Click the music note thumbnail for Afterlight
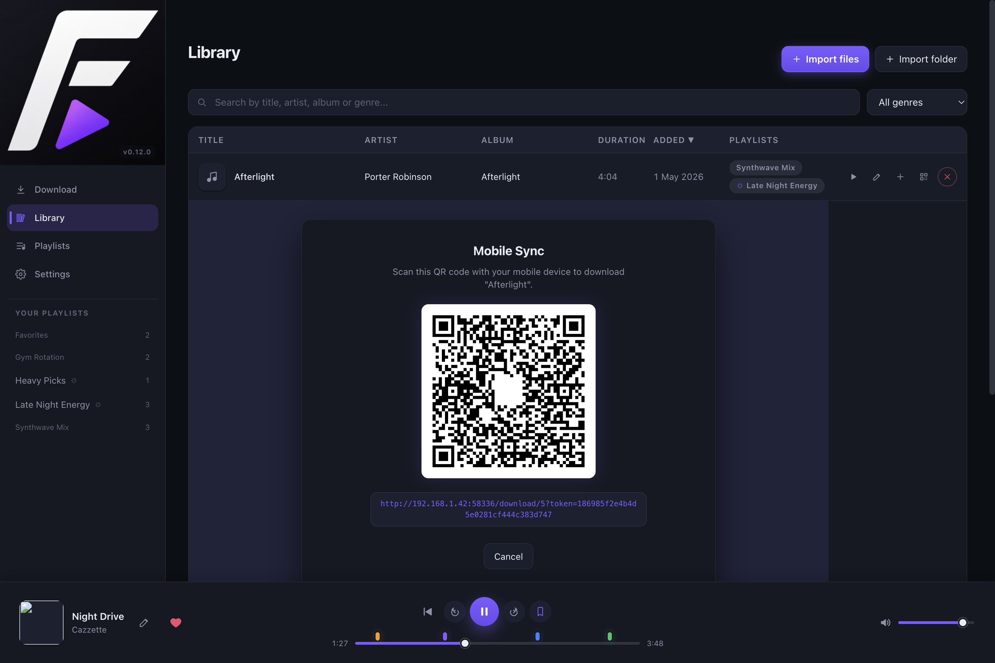995x663 pixels. point(212,177)
